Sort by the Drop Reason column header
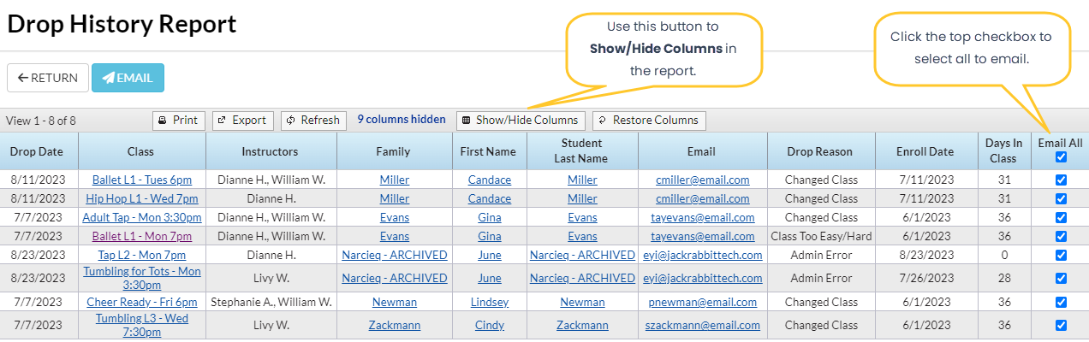The height and width of the screenshot is (342, 1089). (819, 151)
